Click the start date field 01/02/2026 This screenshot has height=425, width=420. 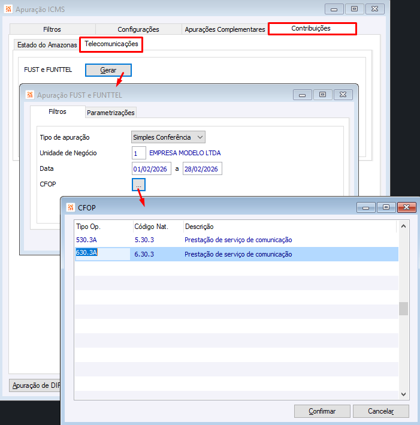(152, 169)
